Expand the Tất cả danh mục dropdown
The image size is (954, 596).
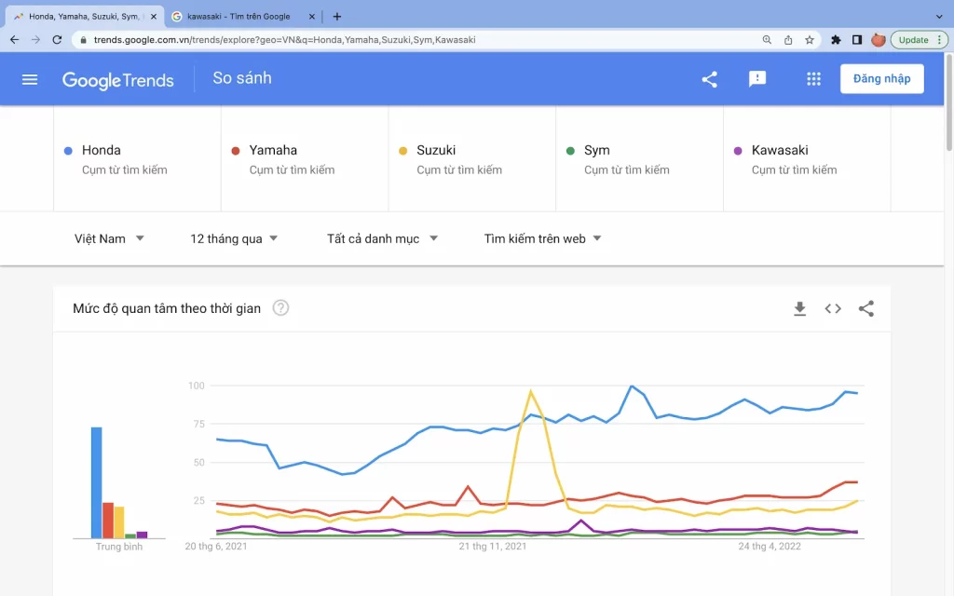[x=382, y=238]
